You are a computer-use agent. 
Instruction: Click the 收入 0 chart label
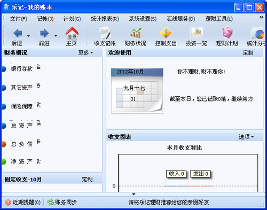pyautogui.click(x=176, y=174)
